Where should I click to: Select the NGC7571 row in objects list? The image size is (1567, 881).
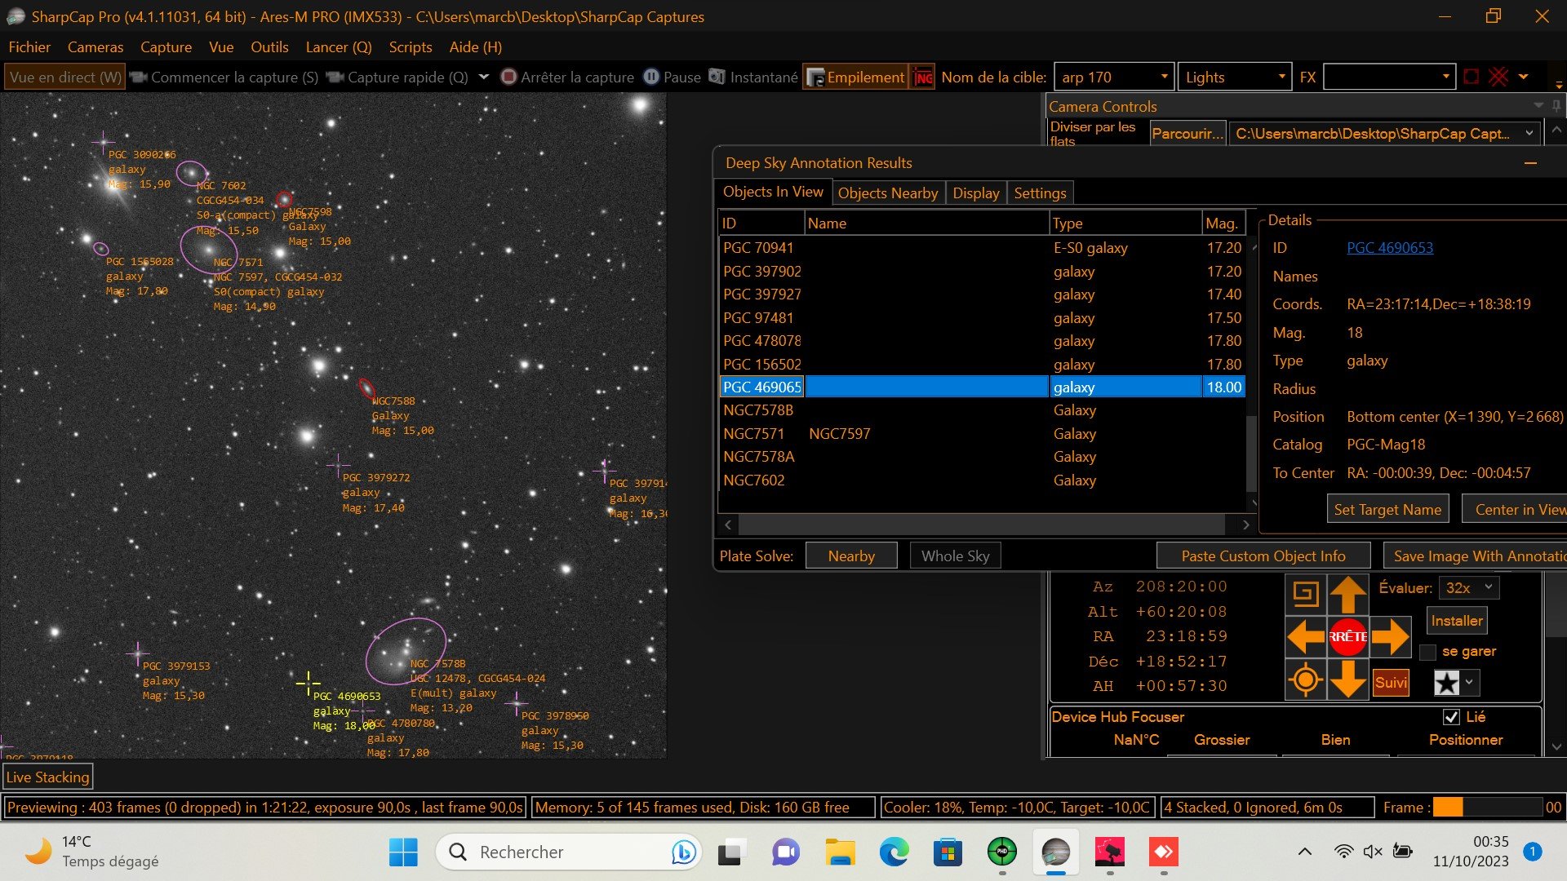click(982, 434)
